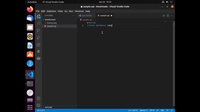Screen dimensions: 200x112
Task: Open the Run and Debug view
Action: coord(38,37)
